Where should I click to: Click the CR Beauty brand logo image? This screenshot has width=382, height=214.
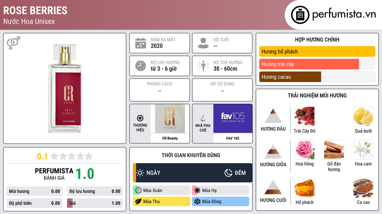tap(170, 119)
